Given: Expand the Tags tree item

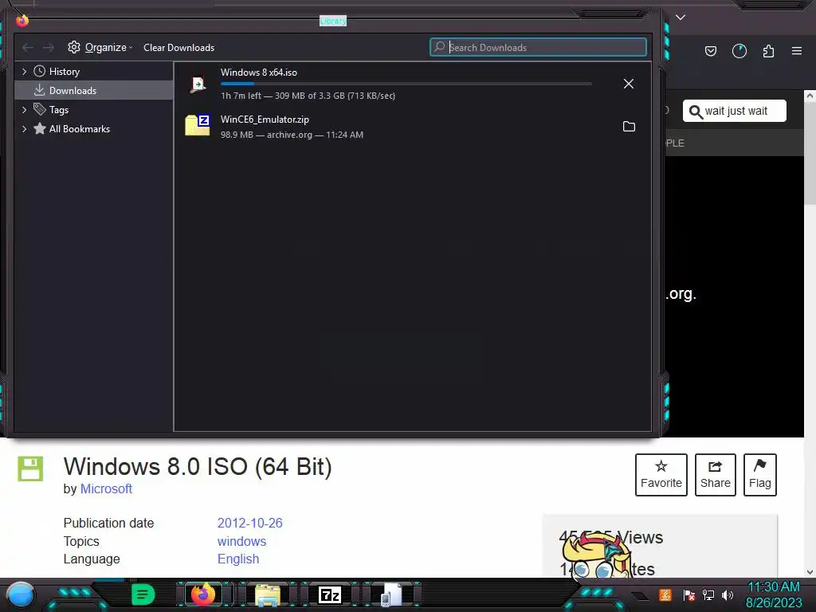Looking at the screenshot, I should (x=24, y=110).
